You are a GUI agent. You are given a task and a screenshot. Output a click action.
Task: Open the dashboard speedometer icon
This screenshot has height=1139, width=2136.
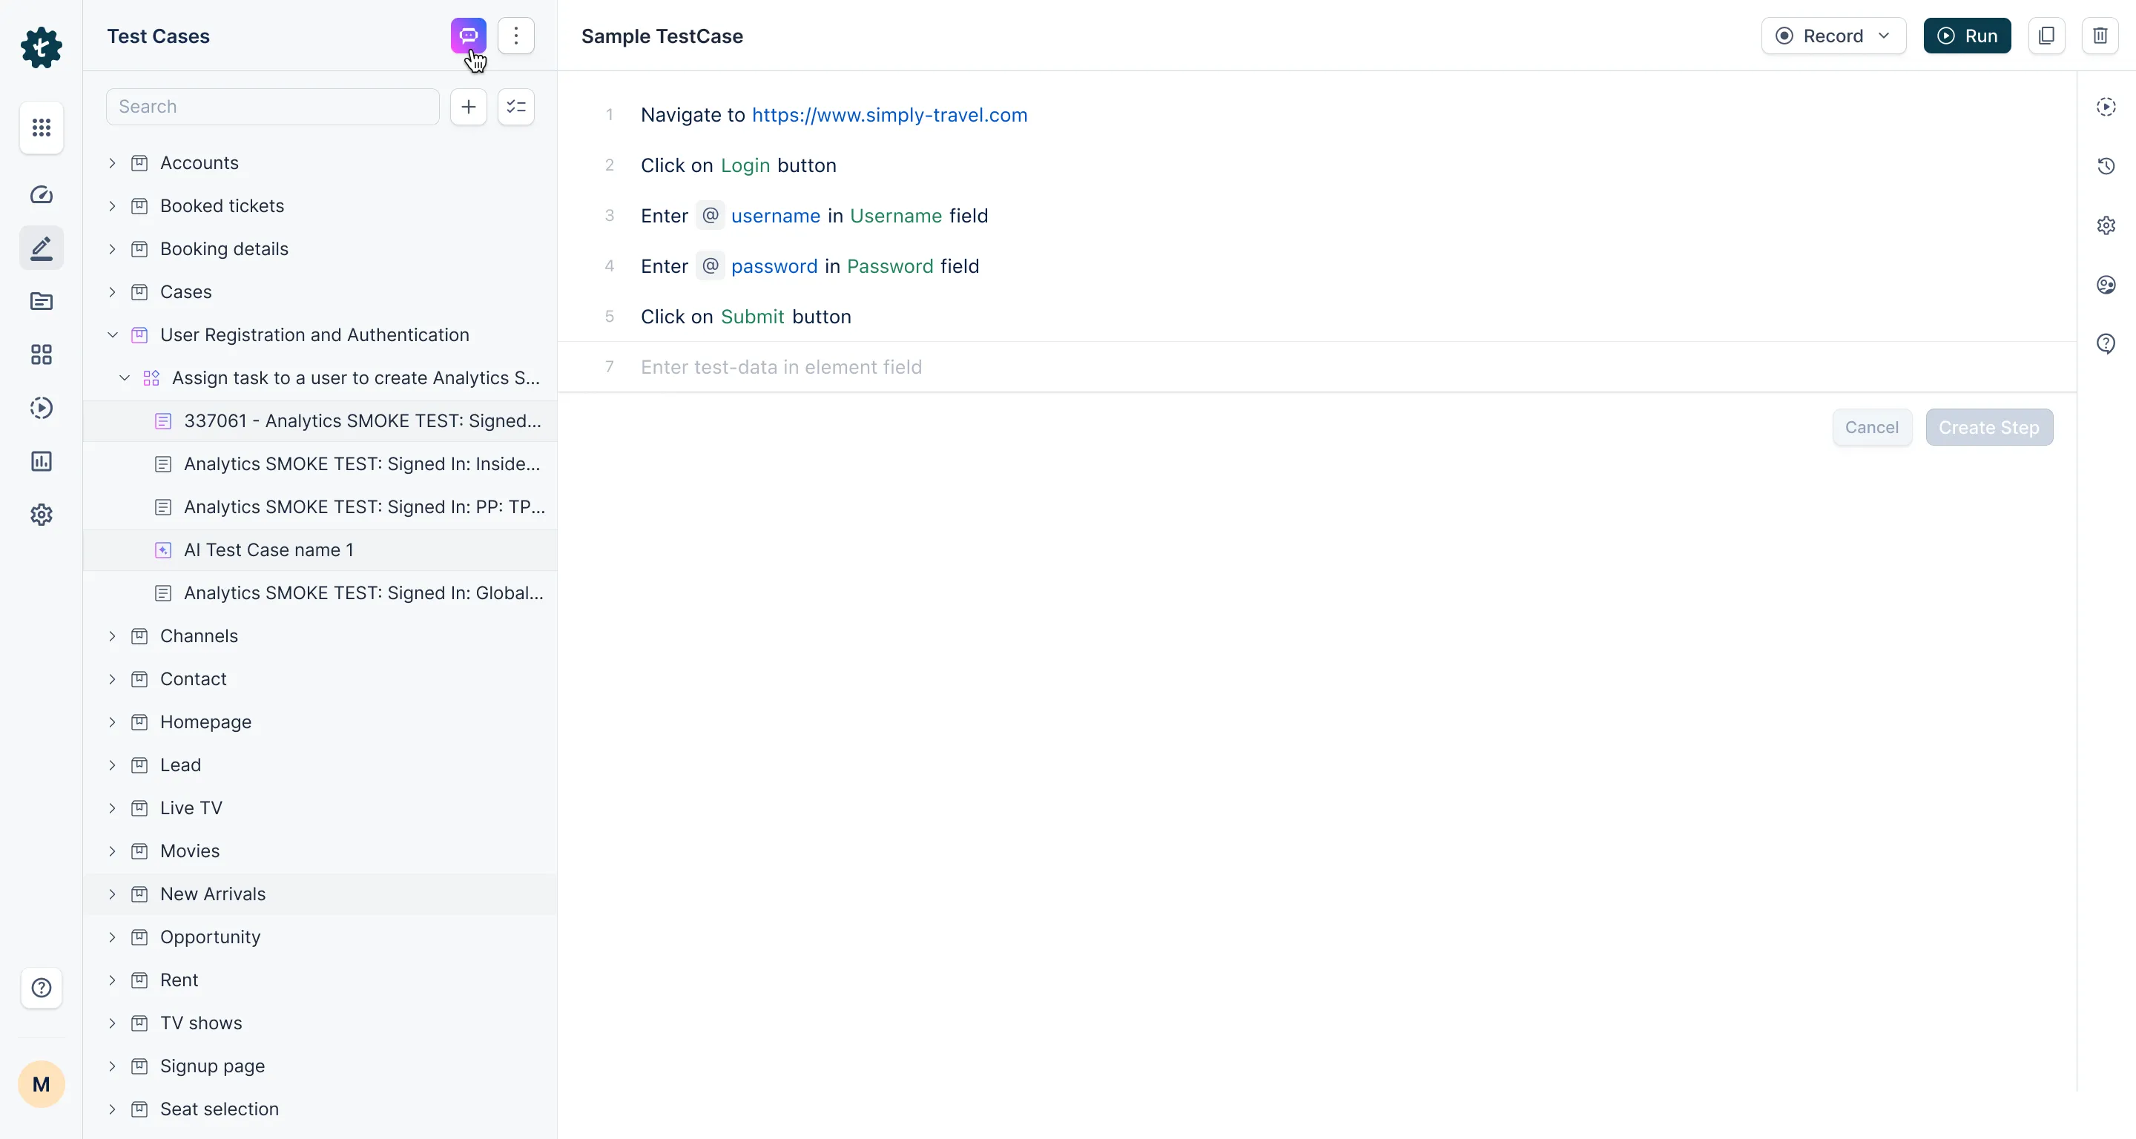pyautogui.click(x=42, y=195)
